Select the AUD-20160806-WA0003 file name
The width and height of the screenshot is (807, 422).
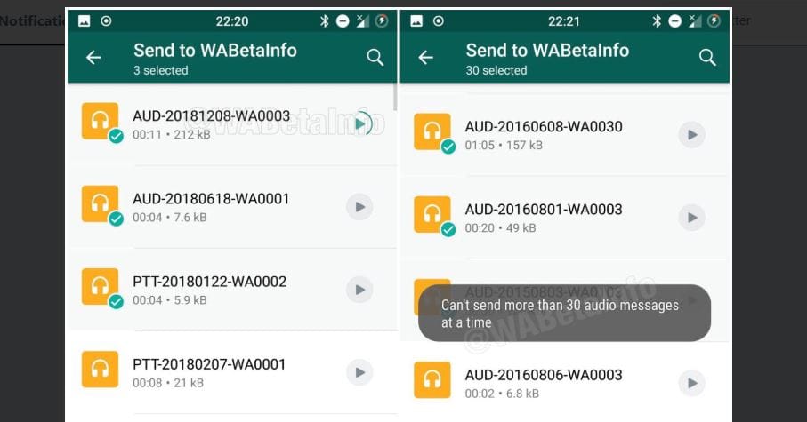[544, 375]
